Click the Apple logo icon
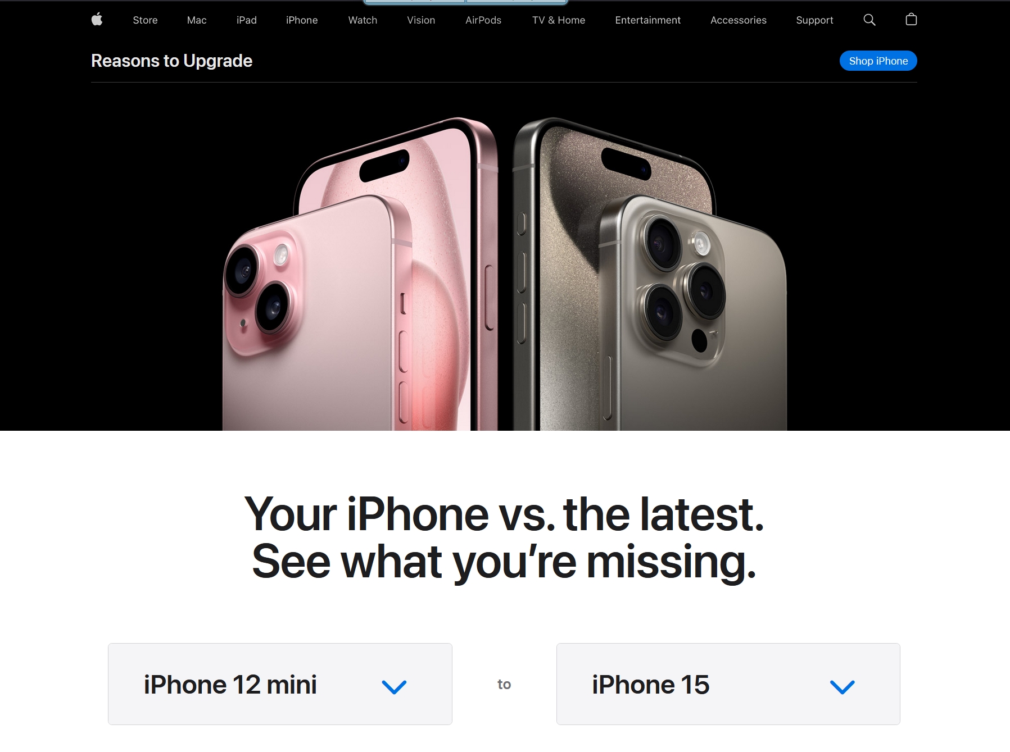The width and height of the screenshot is (1010, 752). pyautogui.click(x=97, y=20)
